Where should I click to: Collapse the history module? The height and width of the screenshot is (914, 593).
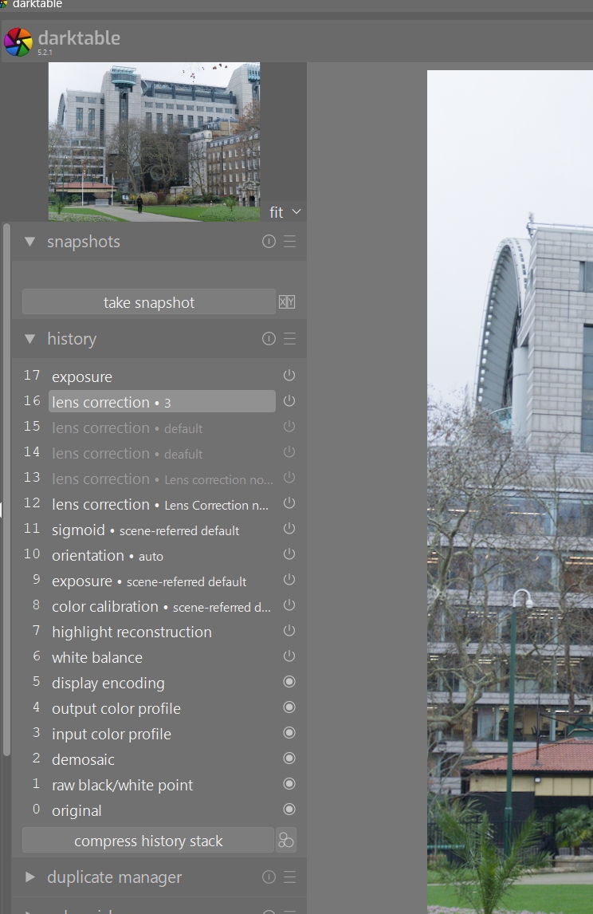click(x=29, y=339)
